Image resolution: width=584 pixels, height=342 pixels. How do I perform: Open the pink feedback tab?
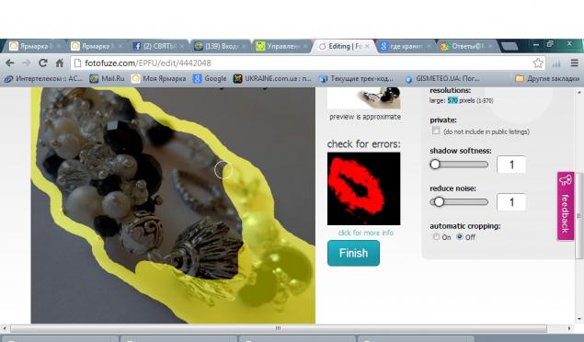point(566,206)
